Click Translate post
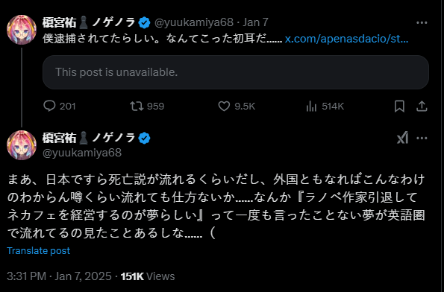Viewport: 444px width, 292px height. pyautogui.click(x=39, y=251)
